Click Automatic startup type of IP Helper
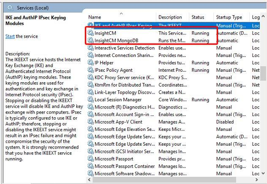267x184 pixels. click(x=227, y=63)
